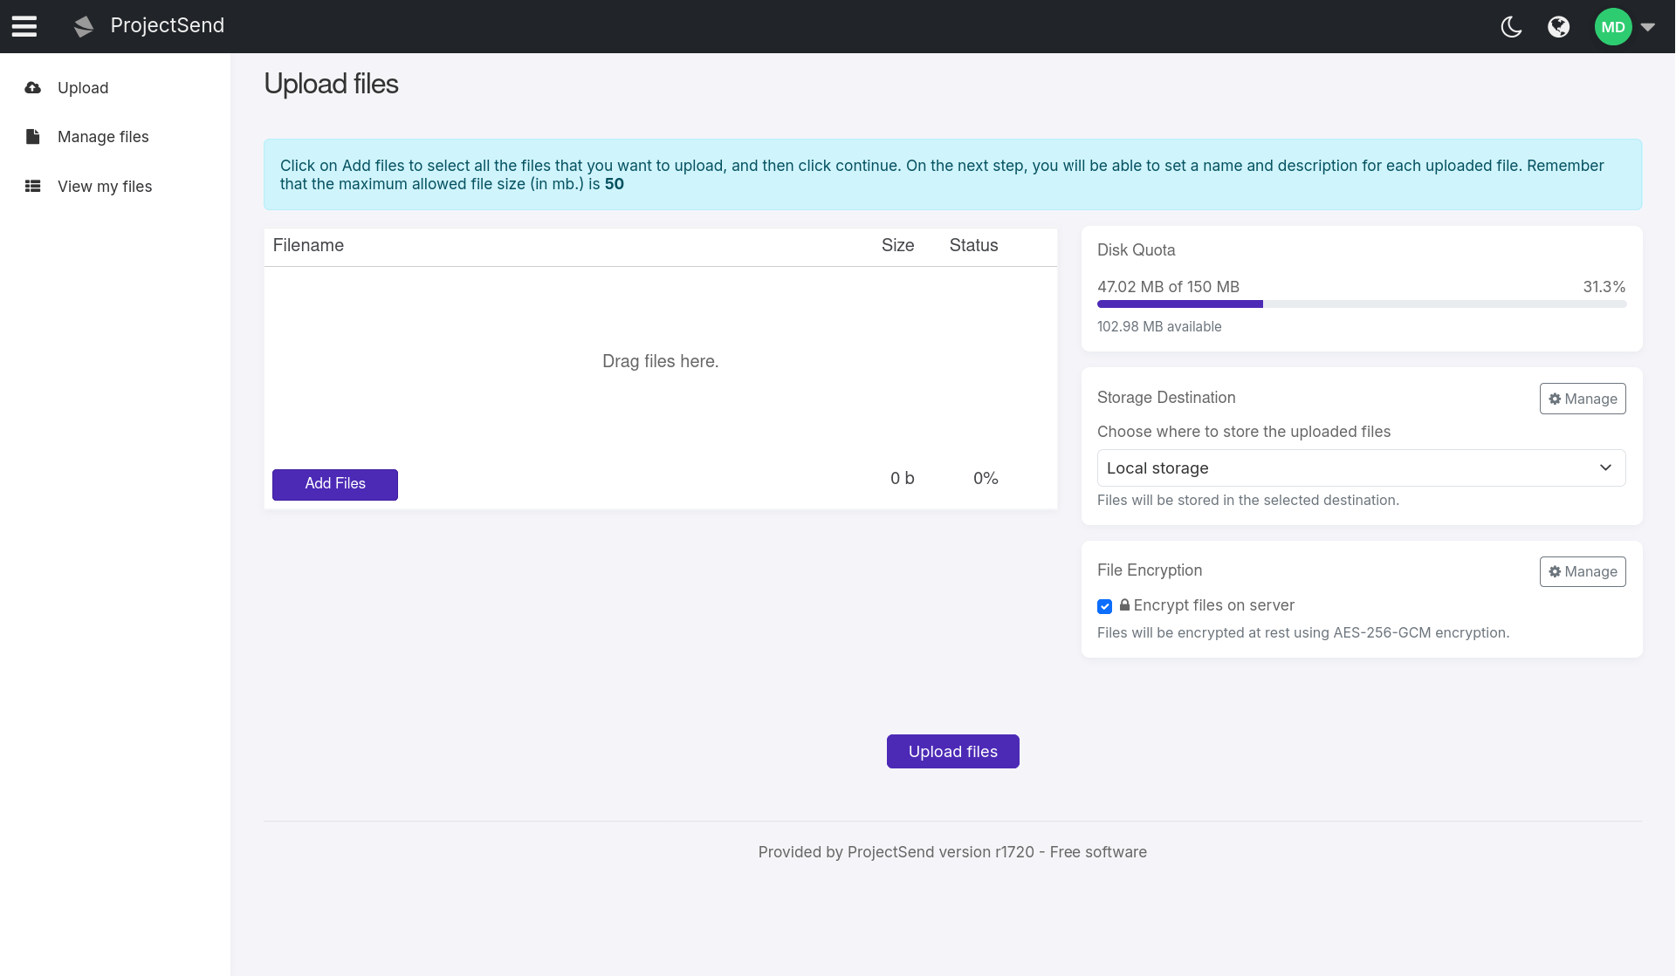Toggle dark mode with the moon icon
The width and height of the screenshot is (1676, 976).
pos(1511,27)
